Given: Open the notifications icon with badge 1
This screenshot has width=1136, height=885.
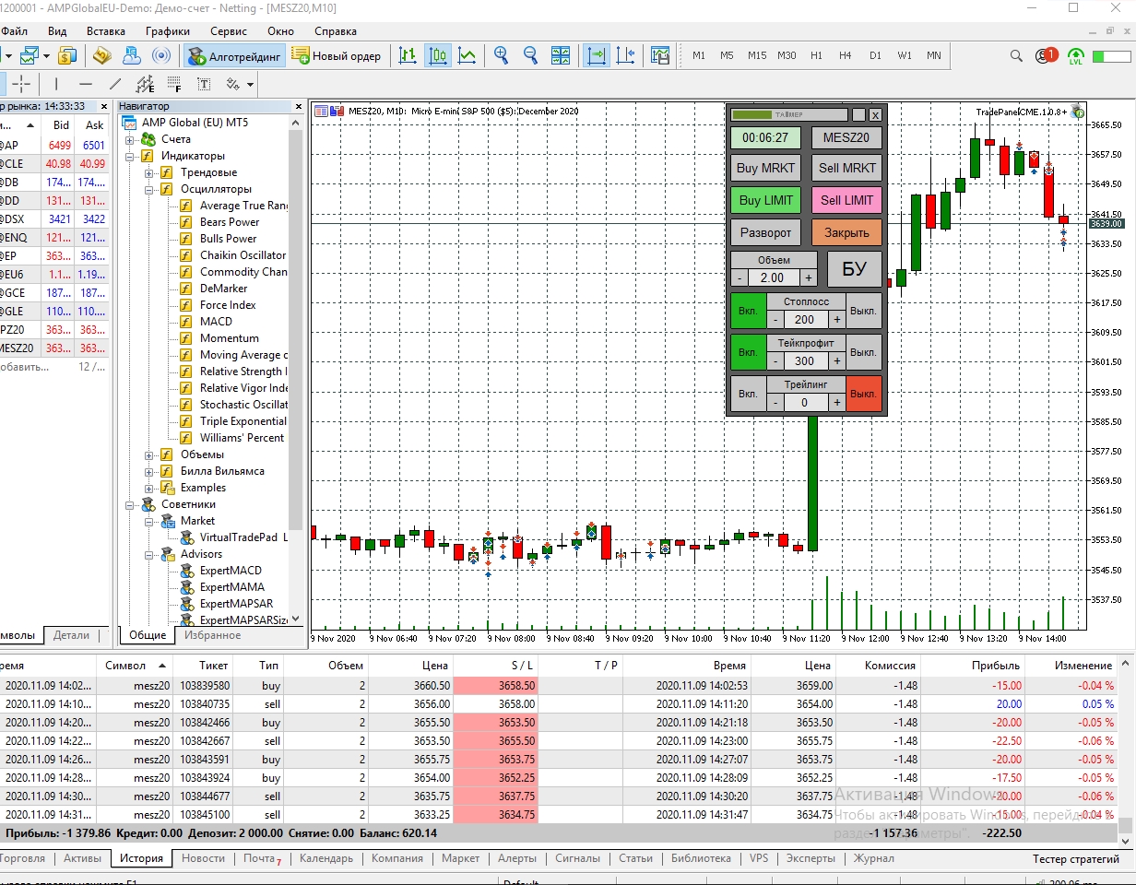Looking at the screenshot, I should [1046, 56].
